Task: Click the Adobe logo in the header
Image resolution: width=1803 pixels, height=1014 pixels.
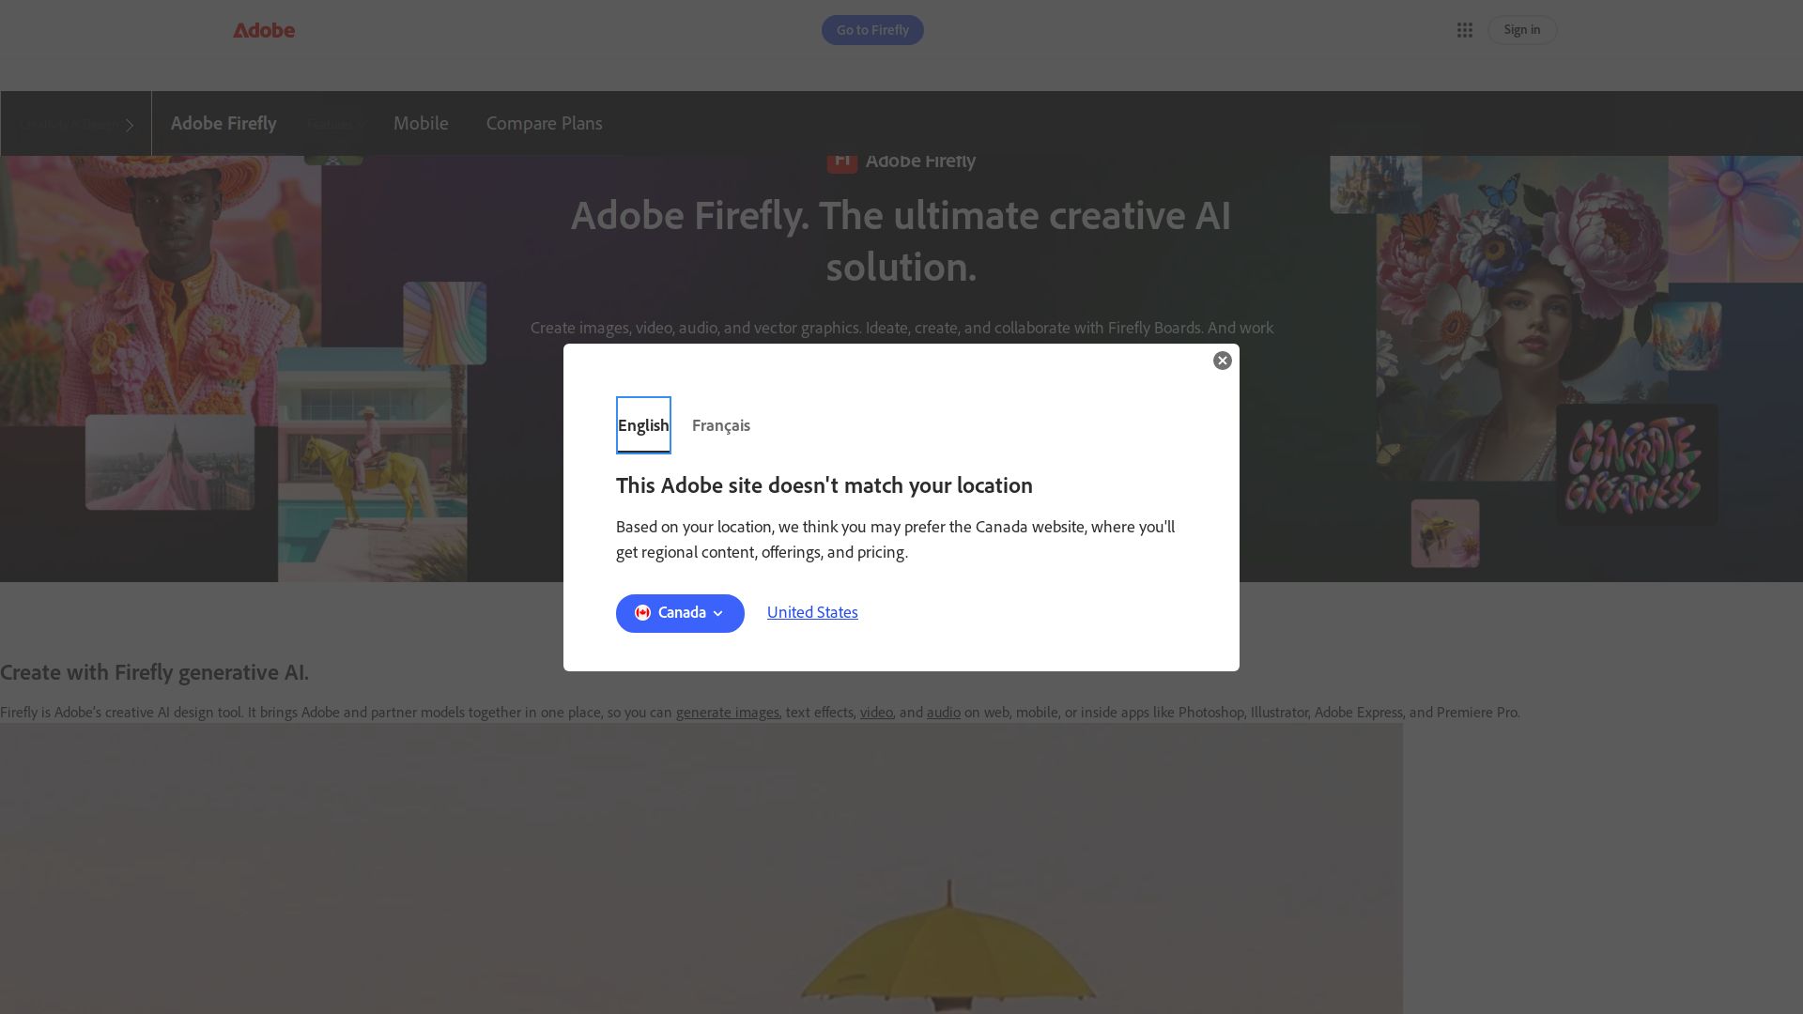Action: (x=264, y=29)
